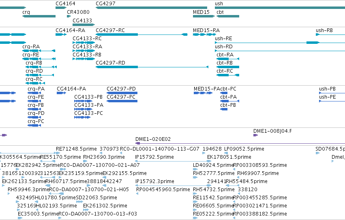Click the ush-RE transcript label
This screenshot has width=345, height=220.
(x=223, y=39)
